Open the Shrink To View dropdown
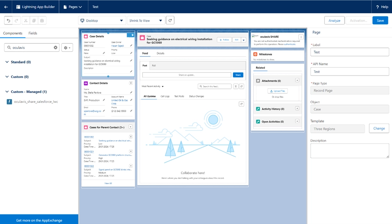Screen dimensions: 392x224 [146, 20]
